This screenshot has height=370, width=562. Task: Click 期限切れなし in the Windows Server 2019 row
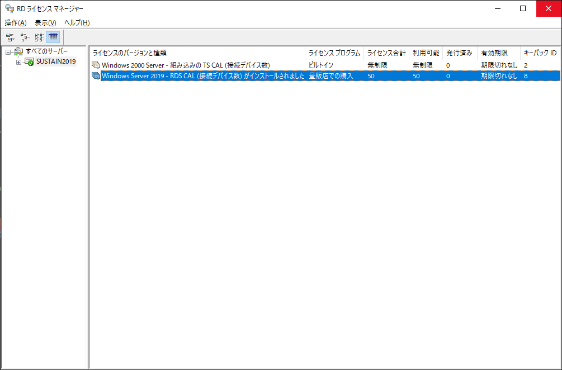click(x=499, y=76)
